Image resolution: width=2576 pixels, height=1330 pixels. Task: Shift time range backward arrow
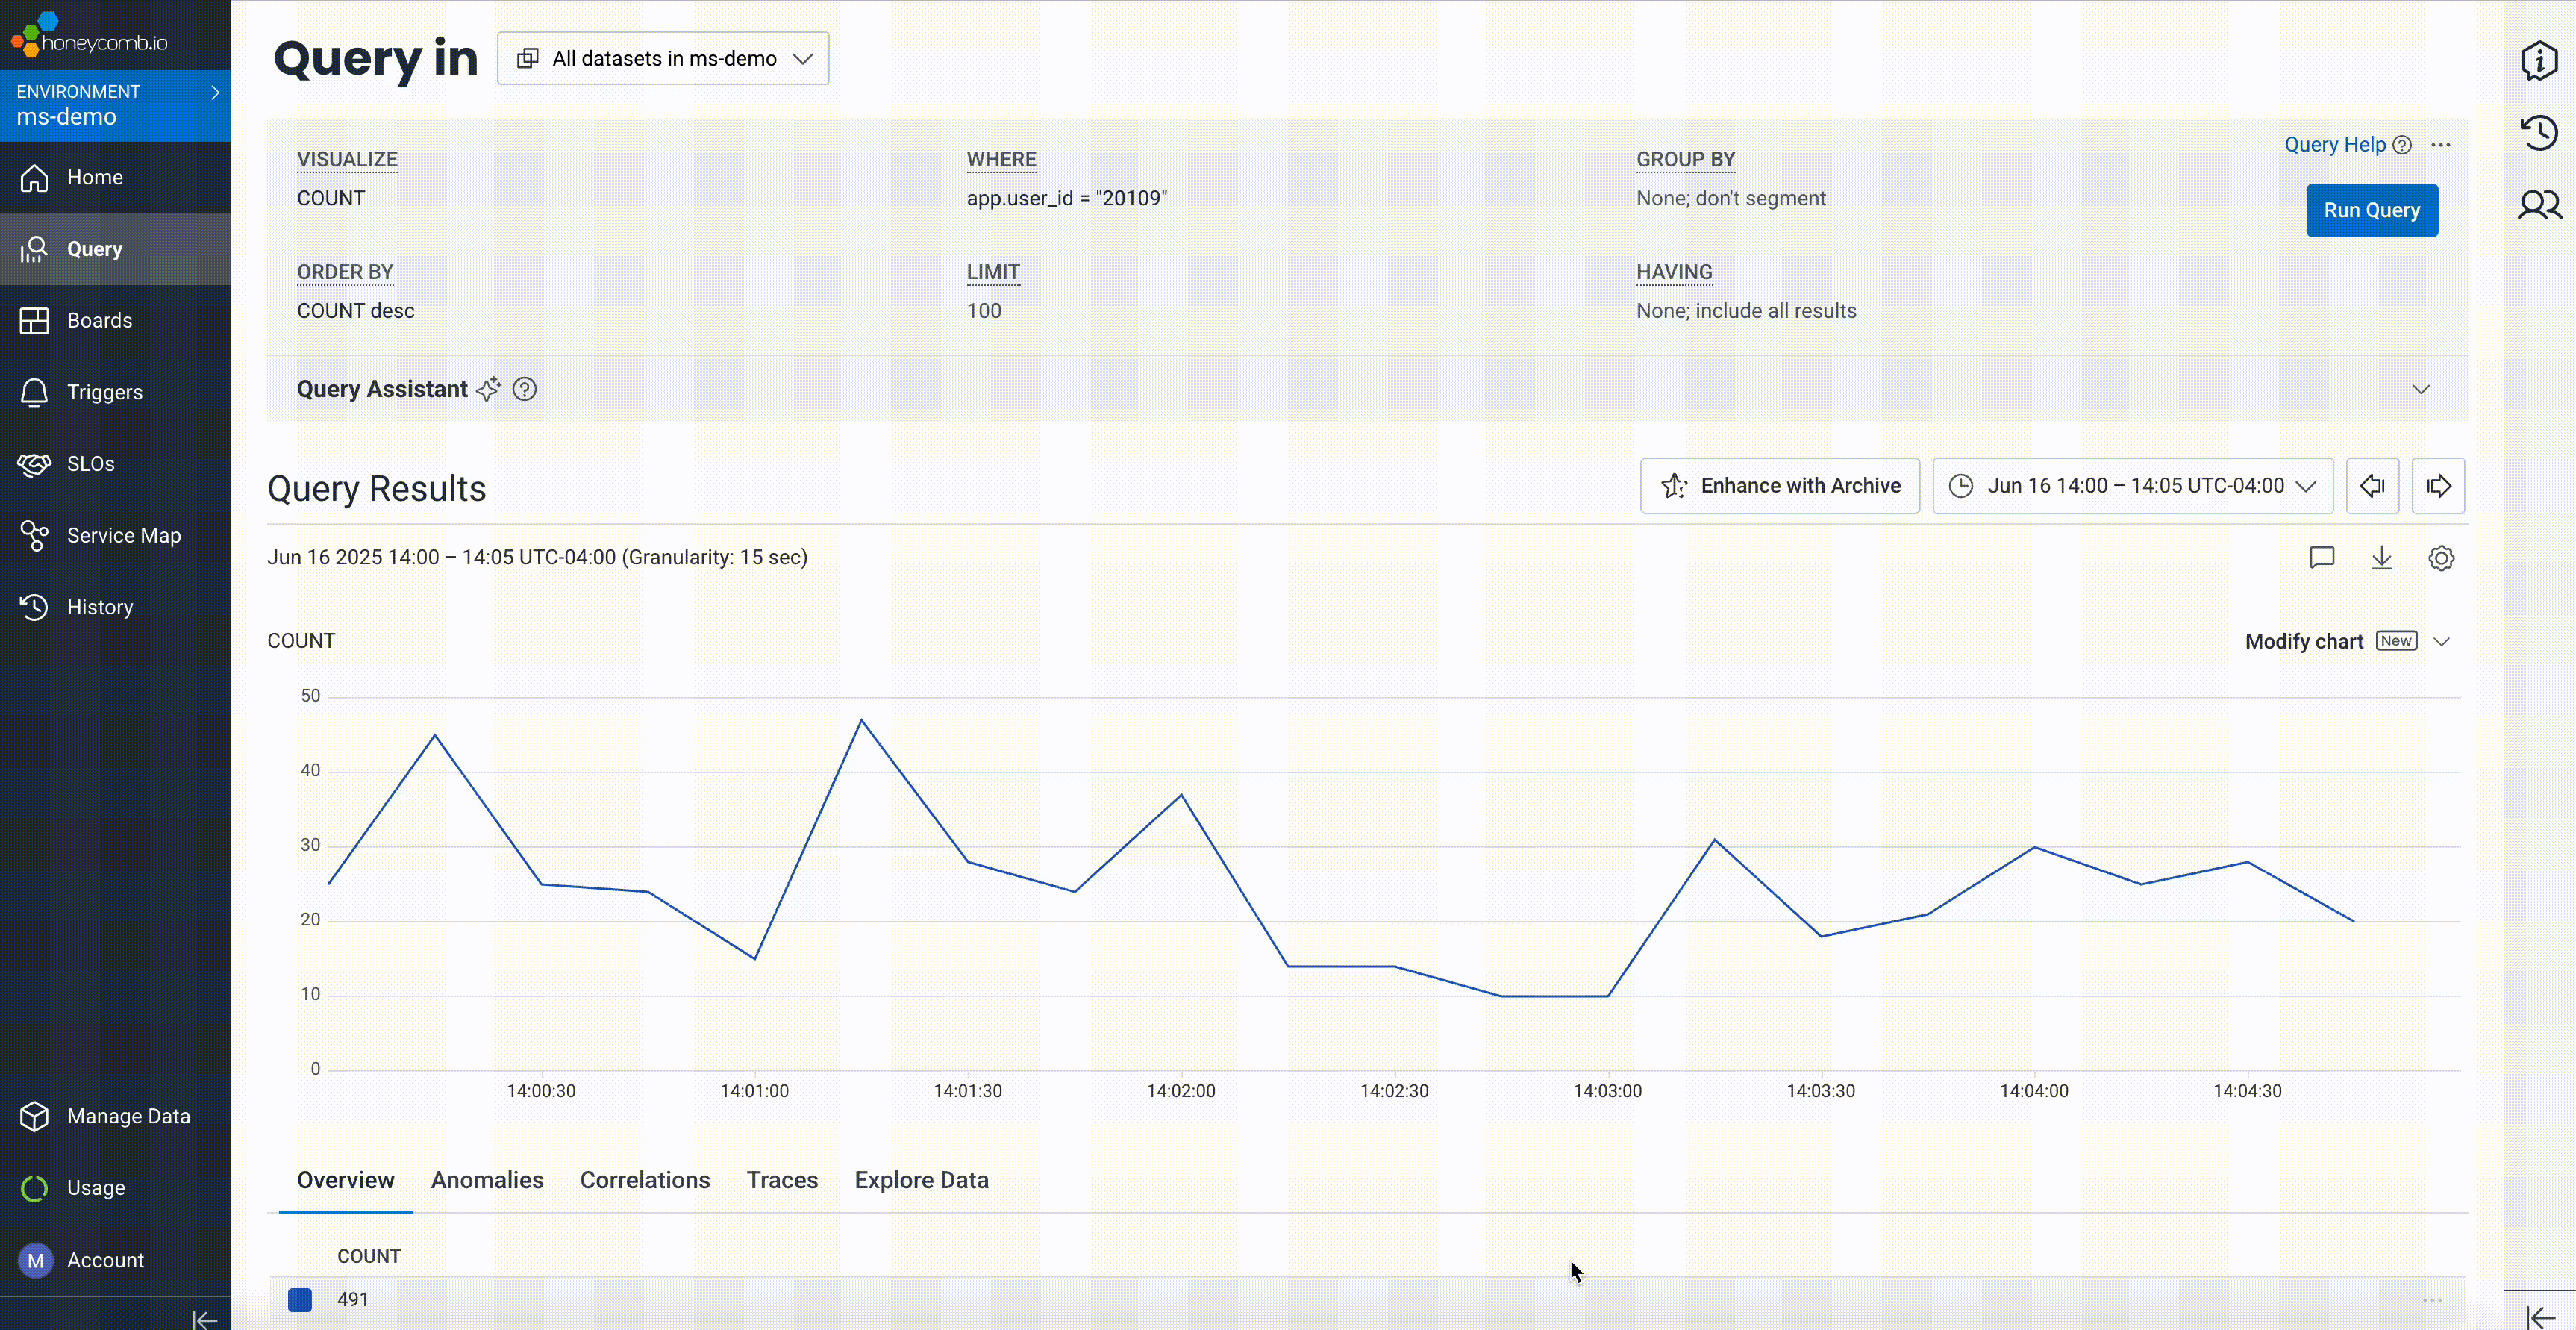point(2372,486)
